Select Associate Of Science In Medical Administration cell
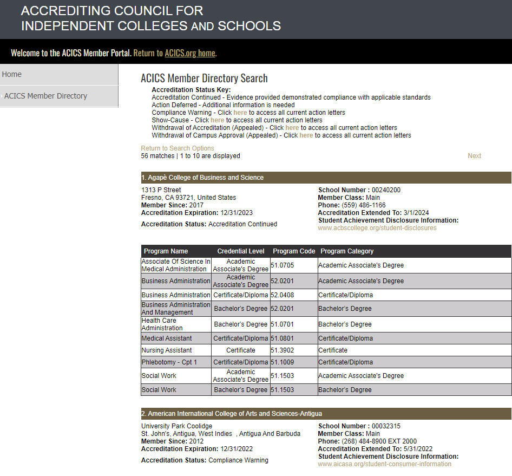Screen dimensions: 512x476 pyautogui.click(x=176, y=265)
